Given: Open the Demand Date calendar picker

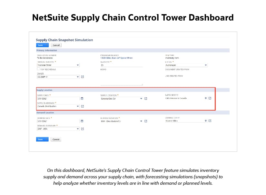Looking at the screenshot, I should 82,121.
